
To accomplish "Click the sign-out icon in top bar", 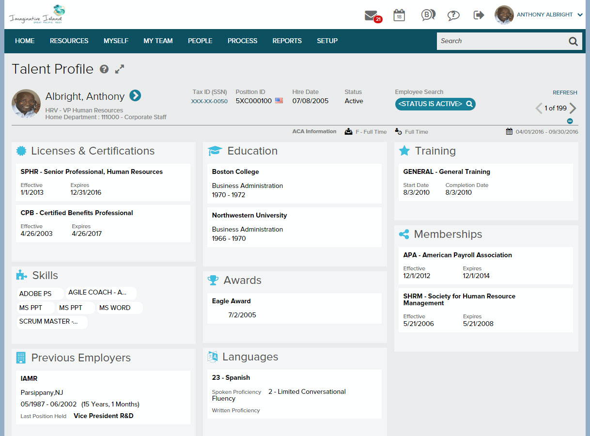I will [x=479, y=15].
